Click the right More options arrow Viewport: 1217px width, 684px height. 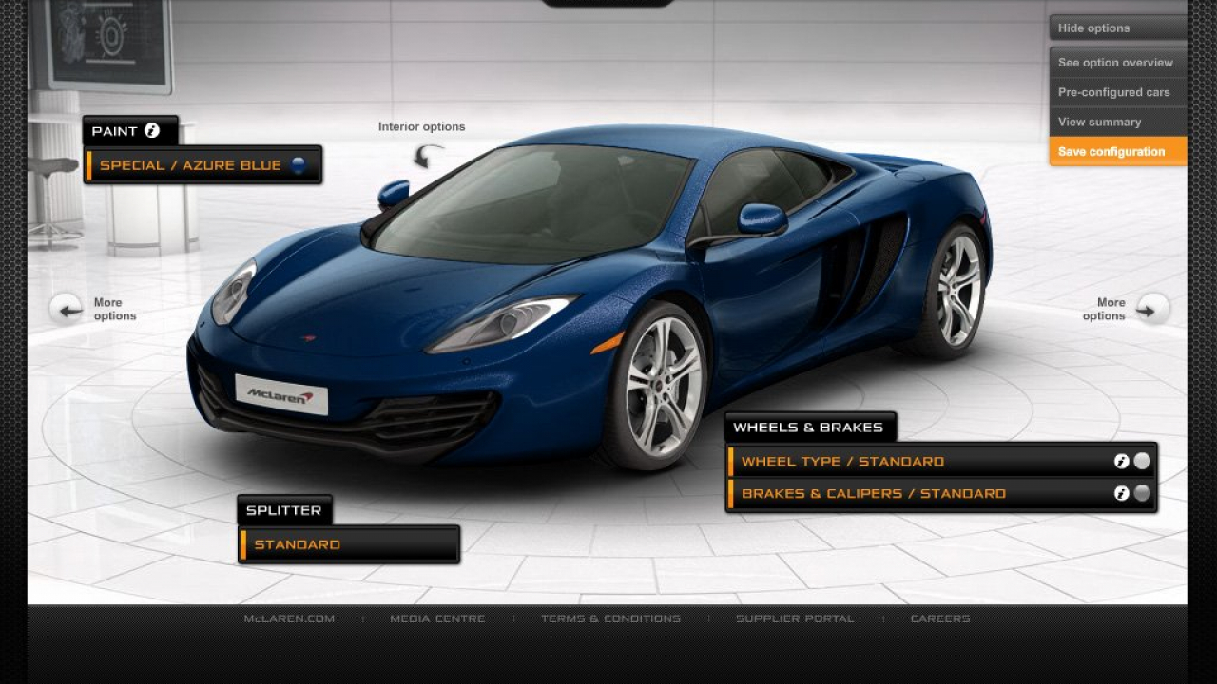pyautogui.click(x=1152, y=309)
